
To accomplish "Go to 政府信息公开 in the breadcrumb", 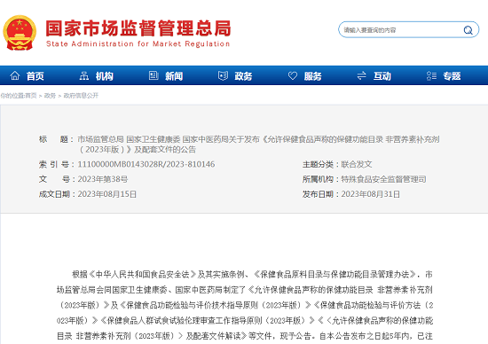I will click(81, 96).
